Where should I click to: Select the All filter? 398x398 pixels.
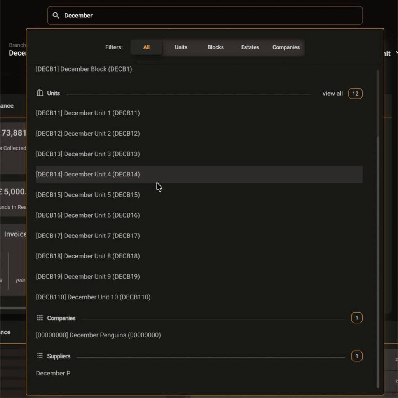point(147,47)
